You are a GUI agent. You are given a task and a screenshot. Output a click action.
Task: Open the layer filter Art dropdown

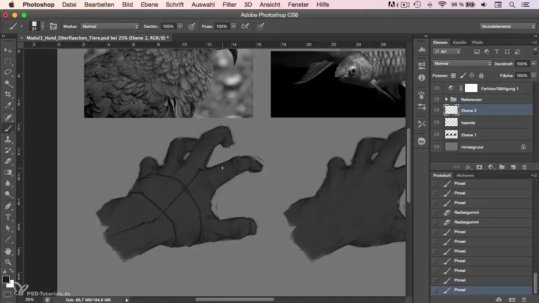(447, 52)
